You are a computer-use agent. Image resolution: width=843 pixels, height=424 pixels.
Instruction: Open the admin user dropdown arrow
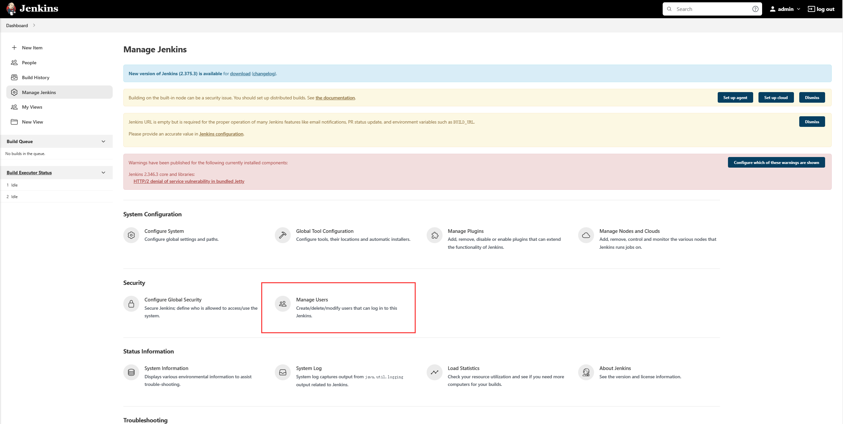tap(799, 9)
